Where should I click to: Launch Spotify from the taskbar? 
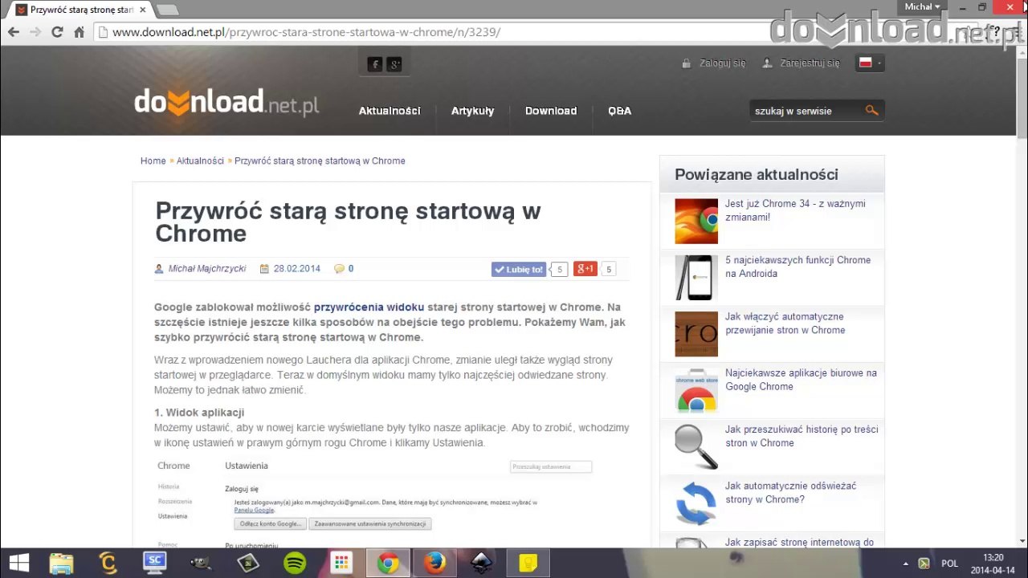click(x=295, y=563)
